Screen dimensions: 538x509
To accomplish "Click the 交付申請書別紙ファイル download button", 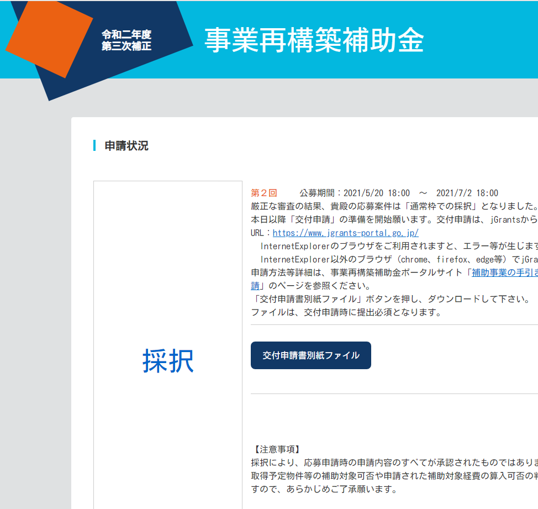I will [310, 355].
